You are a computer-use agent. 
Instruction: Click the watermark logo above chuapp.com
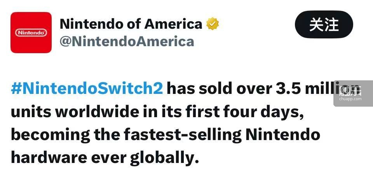(x=350, y=90)
